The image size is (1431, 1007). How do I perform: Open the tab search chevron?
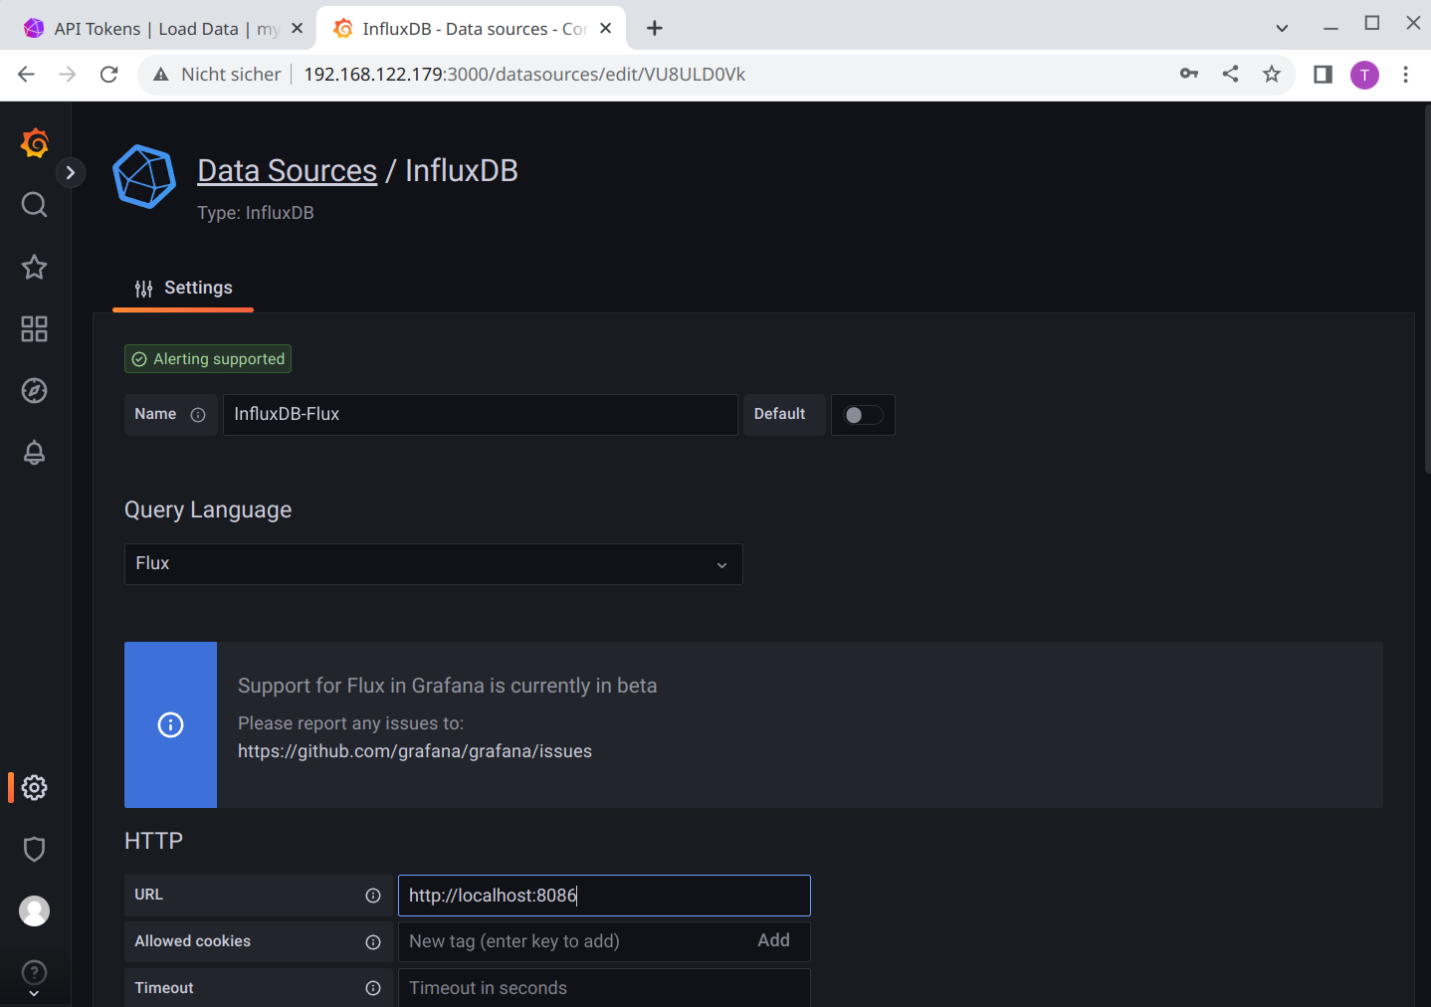coord(1282,29)
